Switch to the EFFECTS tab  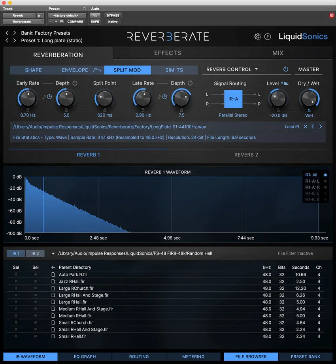pos(167,53)
